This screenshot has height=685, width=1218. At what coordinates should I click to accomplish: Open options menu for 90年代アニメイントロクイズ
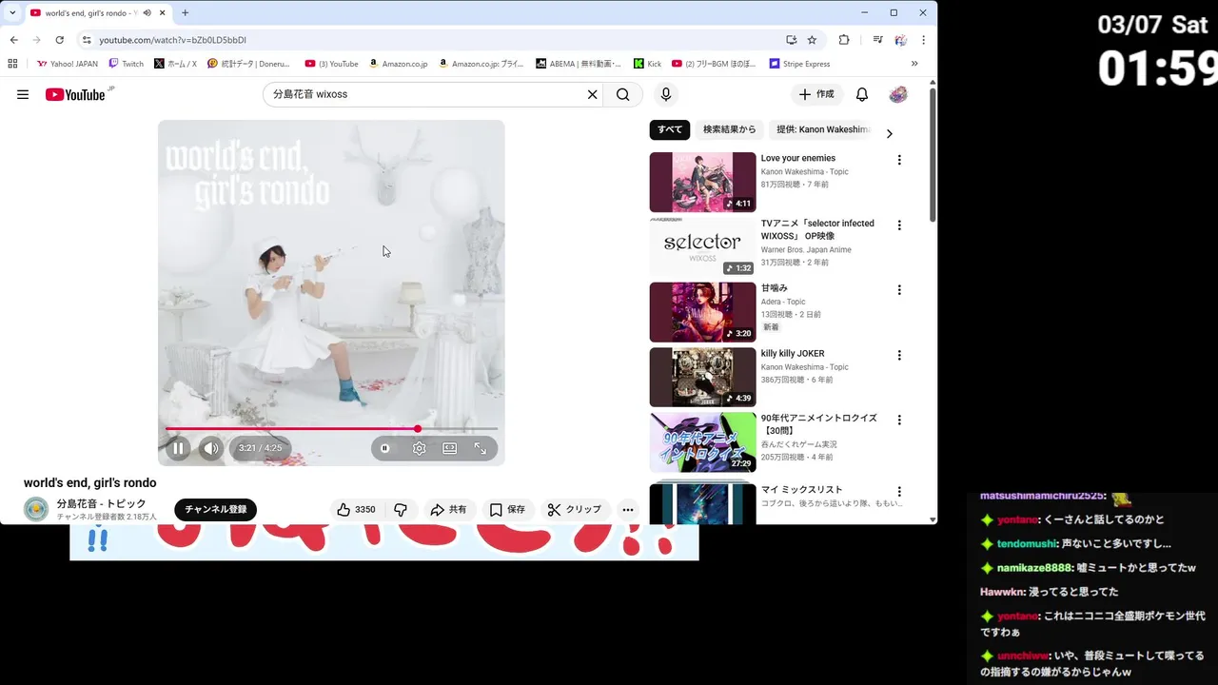(x=899, y=420)
